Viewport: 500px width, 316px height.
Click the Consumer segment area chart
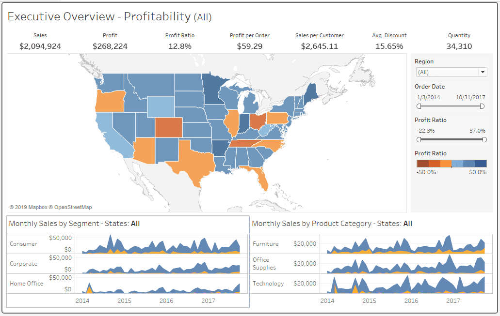point(160,244)
